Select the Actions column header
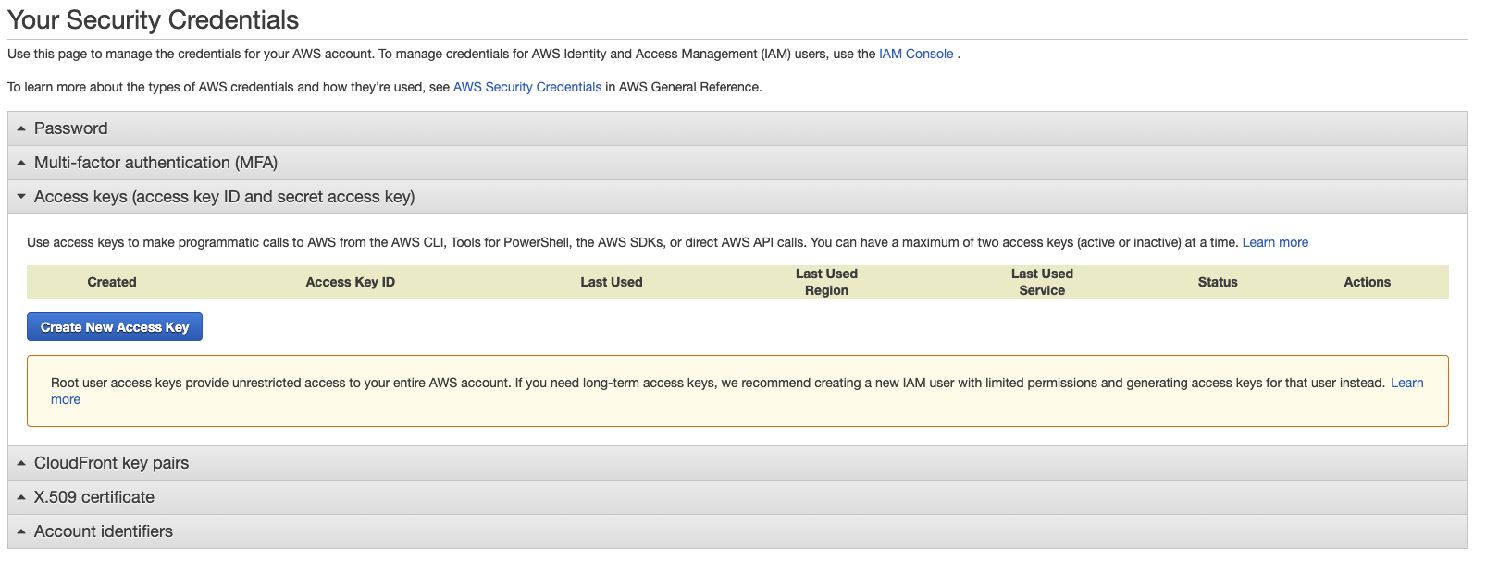1486x561 pixels. pos(1368,282)
